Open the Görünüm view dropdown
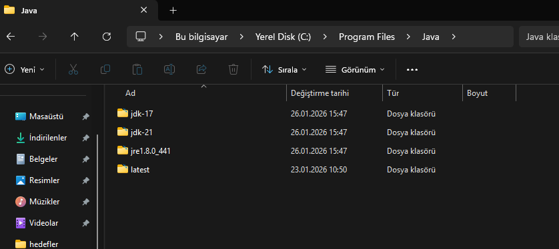 coord(355,69)
